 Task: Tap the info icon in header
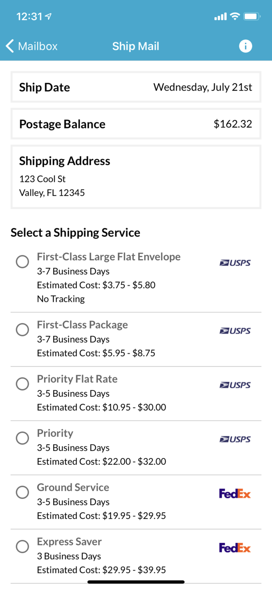tap(245, 46)
